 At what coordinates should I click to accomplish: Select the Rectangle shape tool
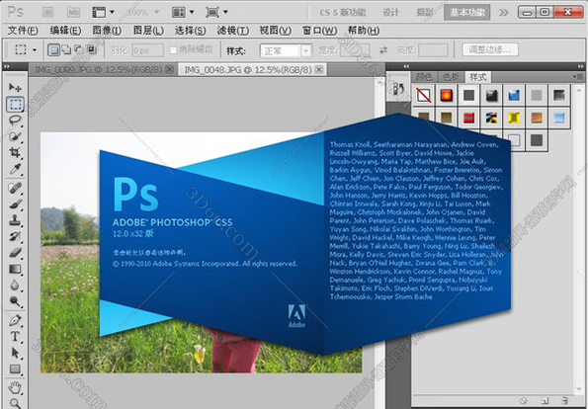(x=15, y=368)
